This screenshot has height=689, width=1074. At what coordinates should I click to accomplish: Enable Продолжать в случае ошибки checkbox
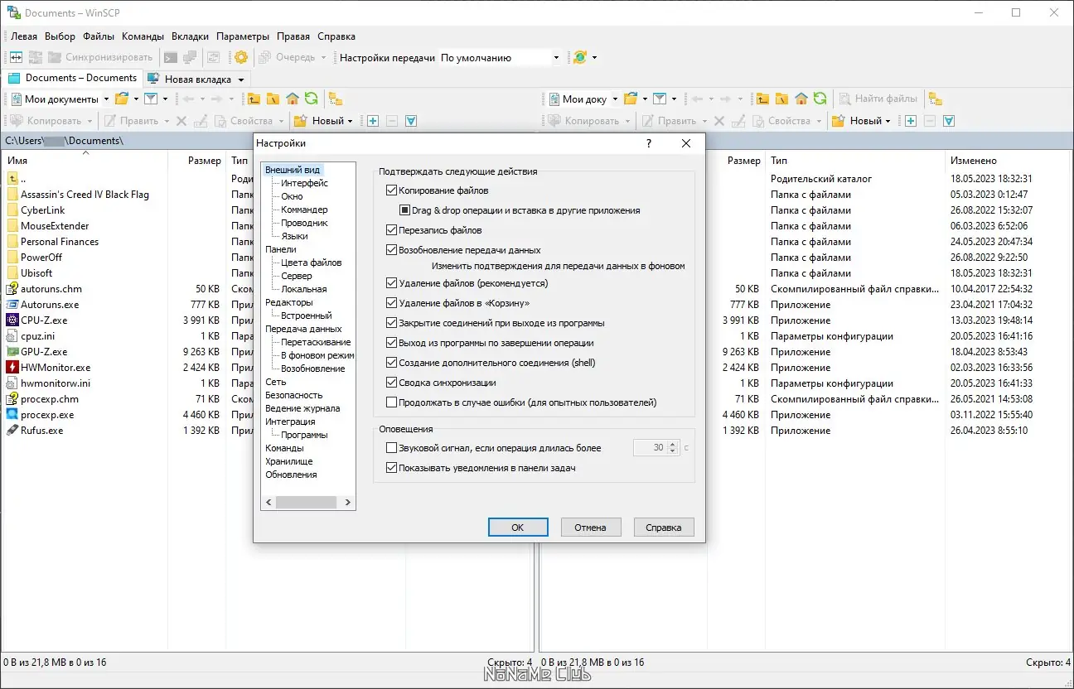coord(392,402)
